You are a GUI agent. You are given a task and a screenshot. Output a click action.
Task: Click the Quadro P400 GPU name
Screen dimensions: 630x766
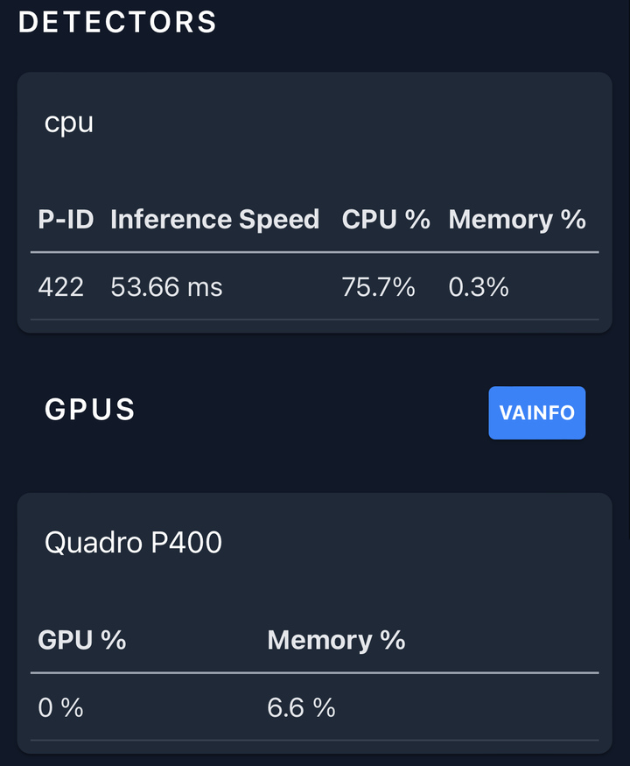coord(133,542)
